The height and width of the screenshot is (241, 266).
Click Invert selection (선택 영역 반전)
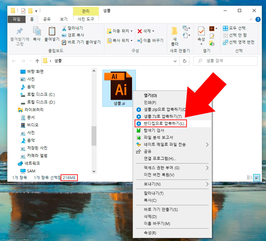[x=239, y=42]
